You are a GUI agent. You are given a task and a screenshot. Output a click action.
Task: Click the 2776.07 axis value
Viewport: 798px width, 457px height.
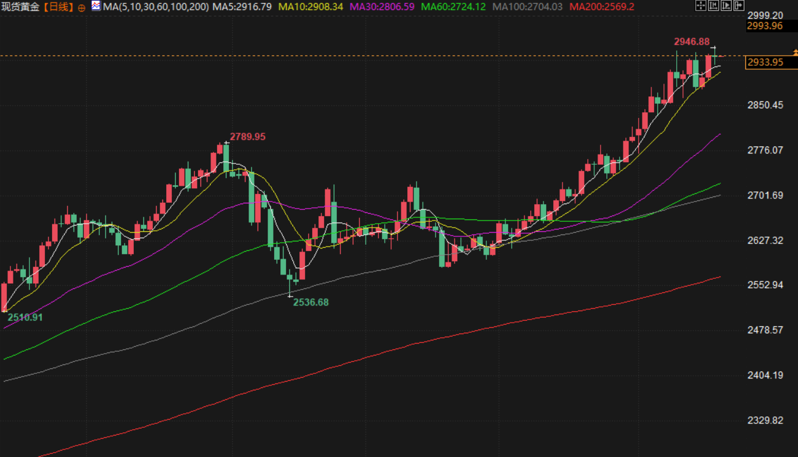[766, 150]
